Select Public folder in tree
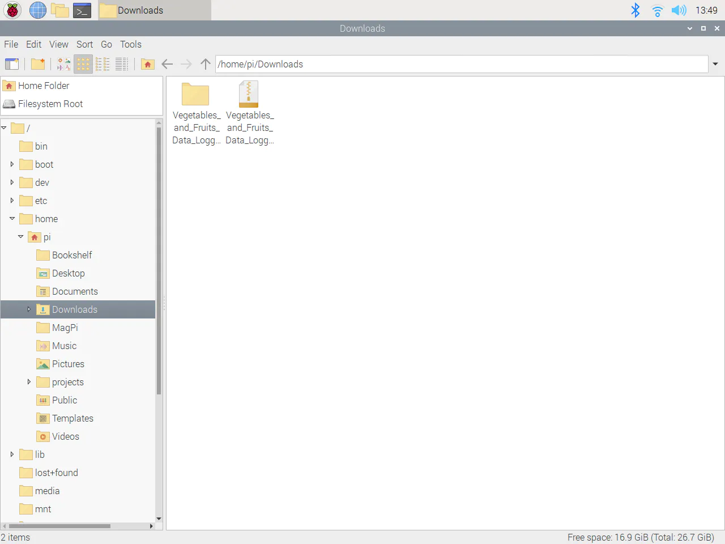This screenshot has width=725, height=544. click(57, 400)
